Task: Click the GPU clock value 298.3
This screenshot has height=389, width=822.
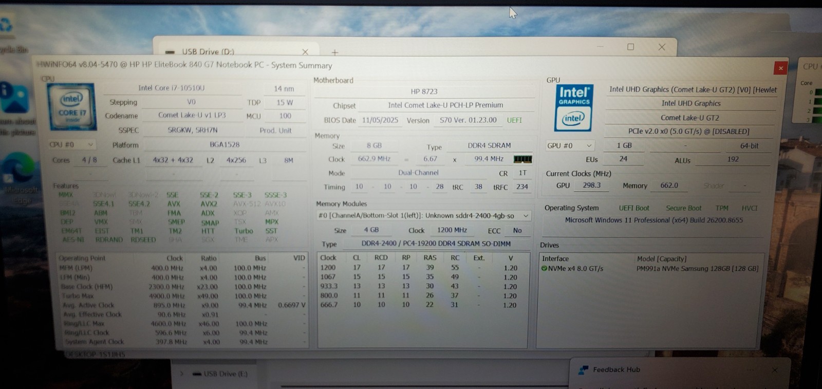Action: pyautogui.click(x=592, y=185)
